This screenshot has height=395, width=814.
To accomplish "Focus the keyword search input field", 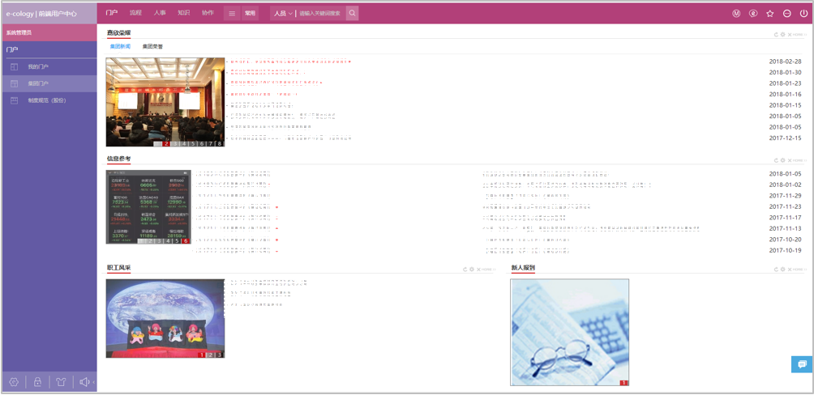I will click(x=320, y=14).
